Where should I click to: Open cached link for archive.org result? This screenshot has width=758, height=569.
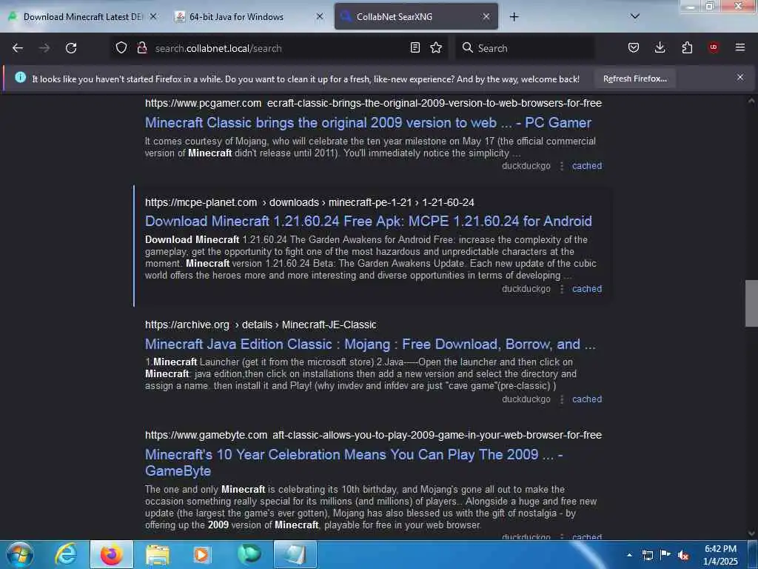coord(587,399)
